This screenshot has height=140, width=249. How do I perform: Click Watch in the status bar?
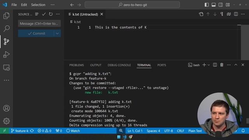pos(73,131)
